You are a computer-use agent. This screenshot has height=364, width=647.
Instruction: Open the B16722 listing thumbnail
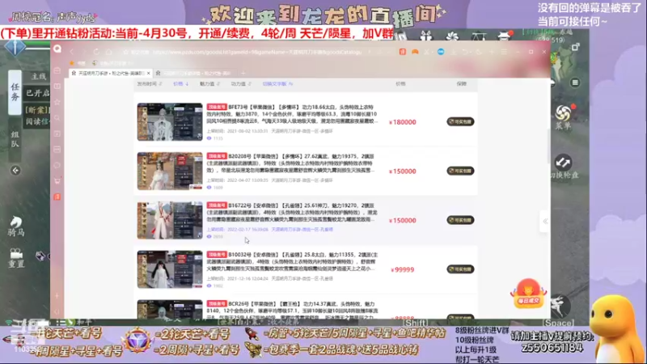pyautogui.click(x=170, y=220)
